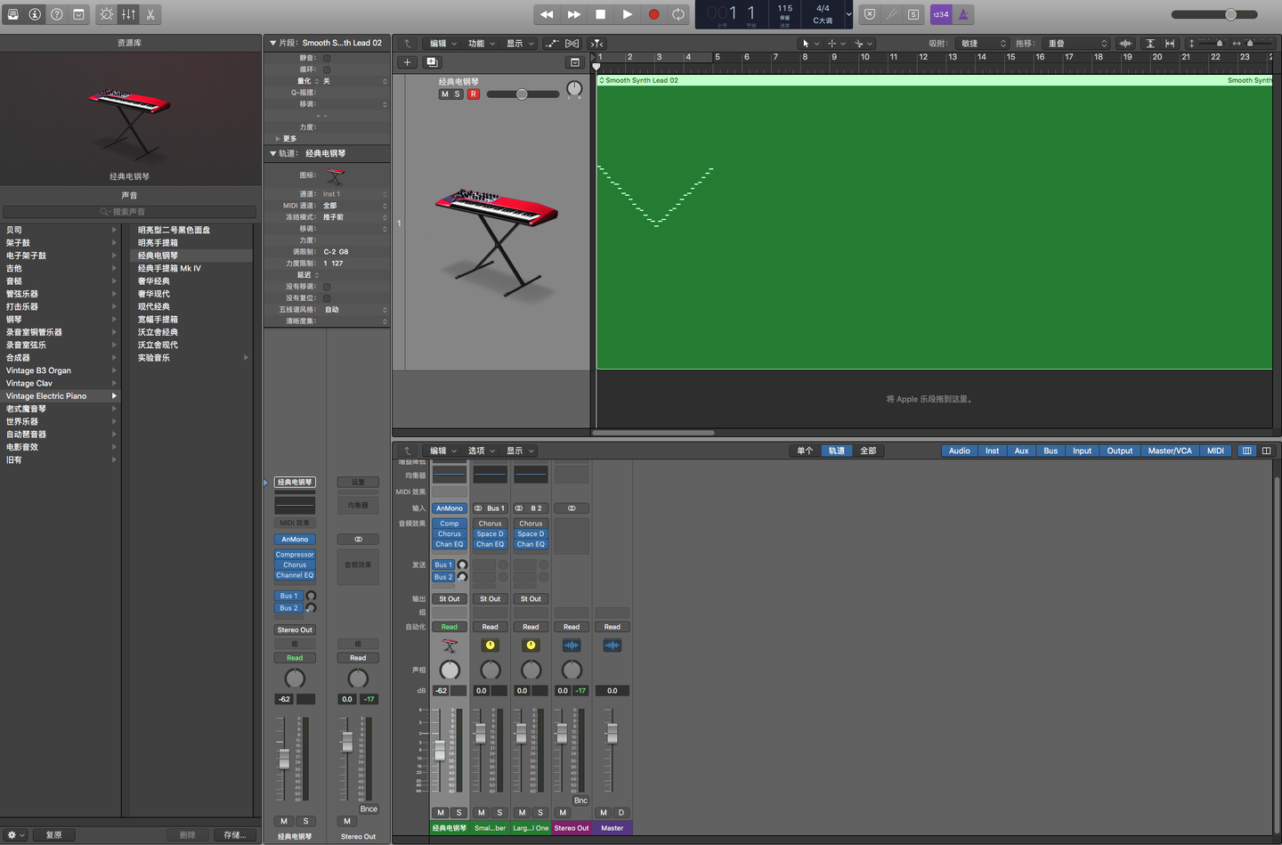Open the Editors scissors icon
Viewport: 1282px width, 845px height.
(150, 14)
